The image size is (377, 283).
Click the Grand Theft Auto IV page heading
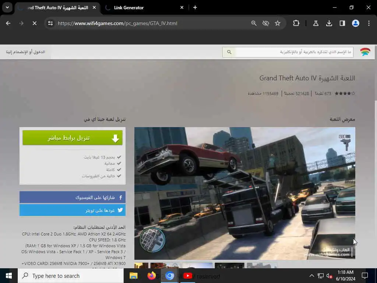[x=307, y=78]
